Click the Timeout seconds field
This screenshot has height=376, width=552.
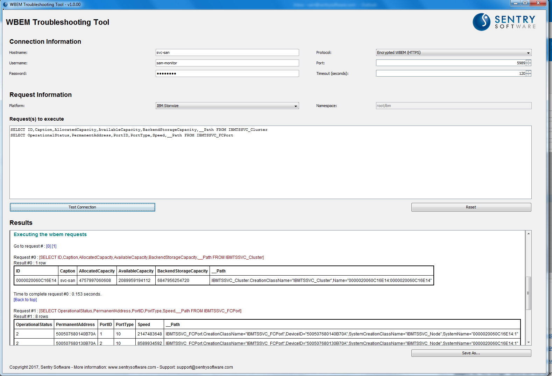451,73
